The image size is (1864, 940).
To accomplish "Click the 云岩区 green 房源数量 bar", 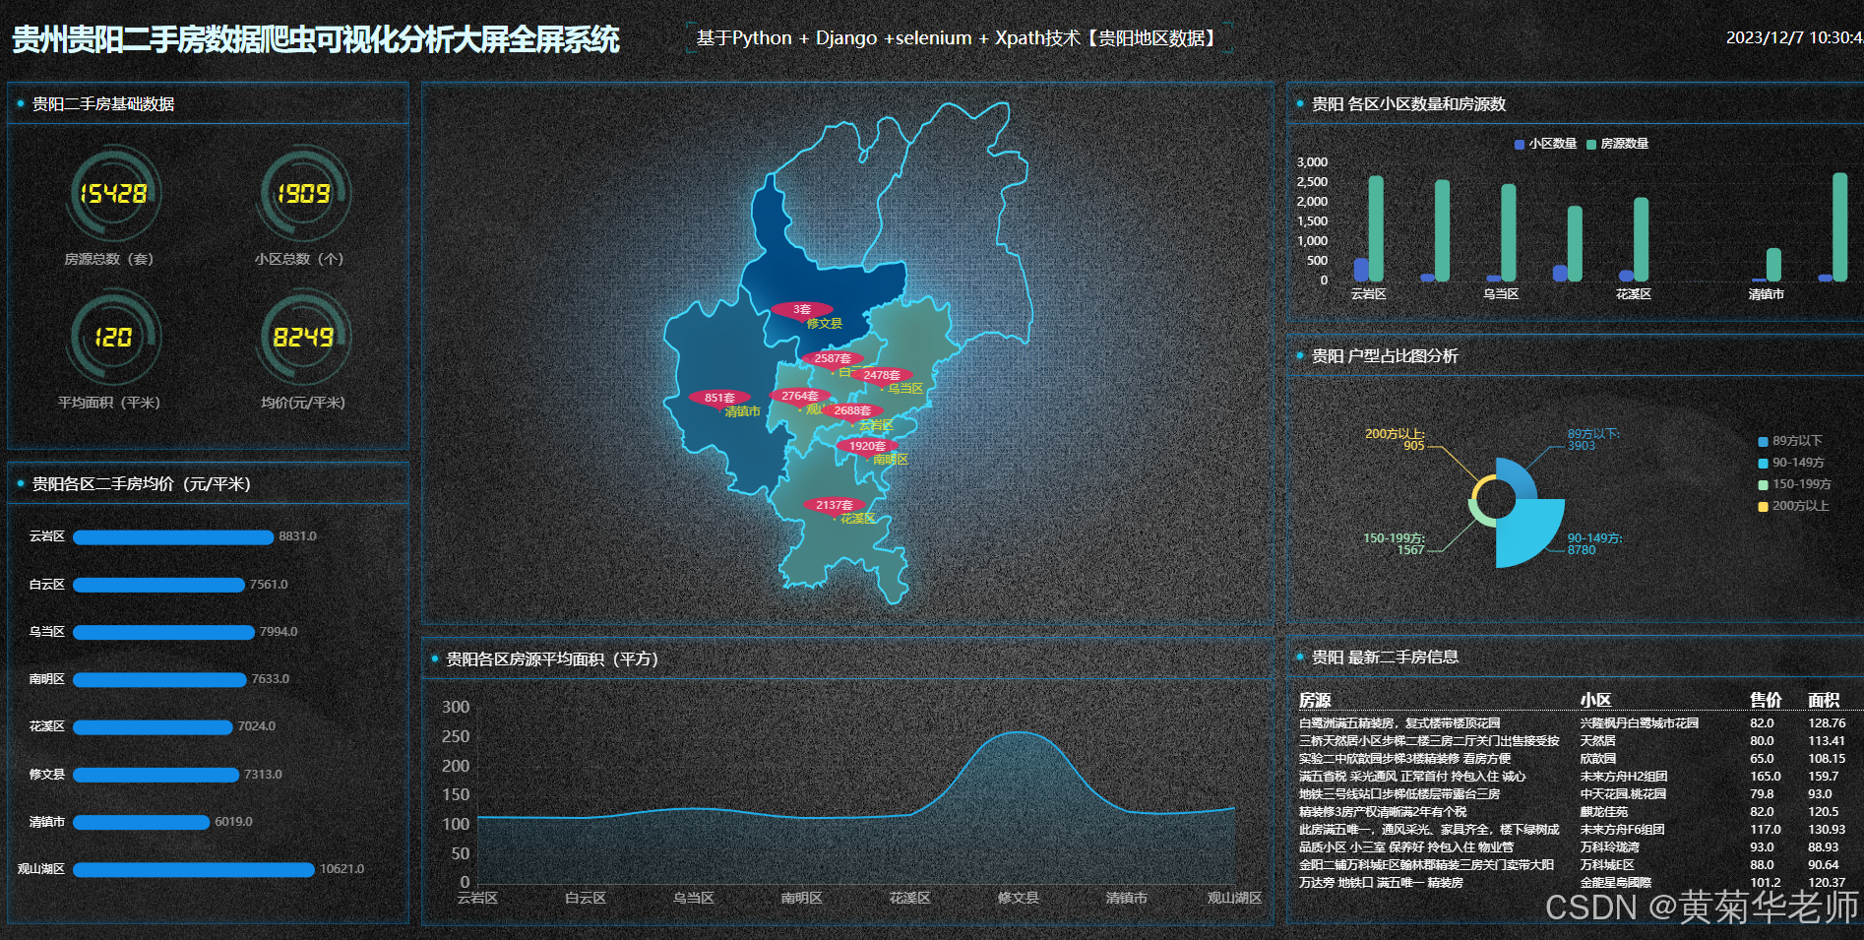I will point(1376,228).
